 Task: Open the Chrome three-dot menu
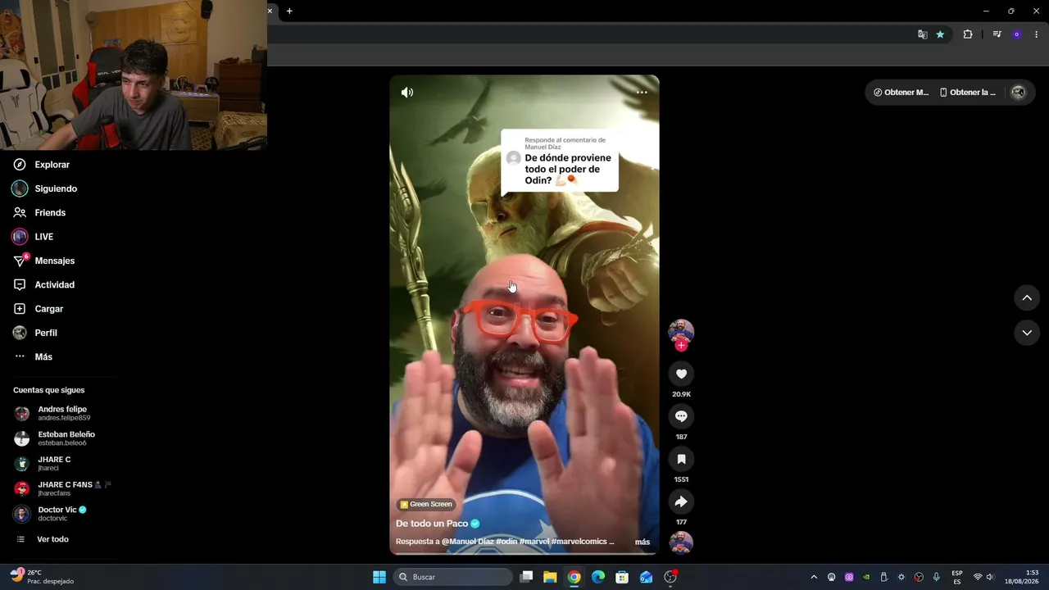coord(1038,34)
